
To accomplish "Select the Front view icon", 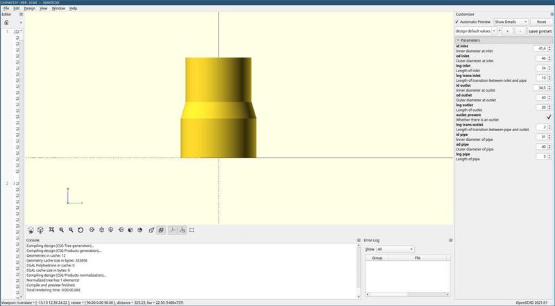I will click(130, 230).
